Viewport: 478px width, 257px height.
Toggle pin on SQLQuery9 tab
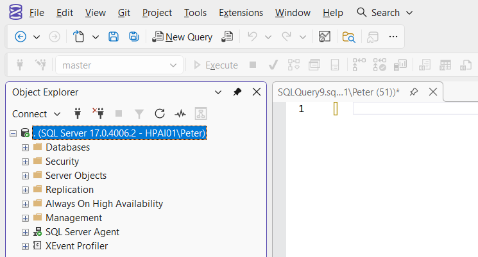tap(414, 92)
